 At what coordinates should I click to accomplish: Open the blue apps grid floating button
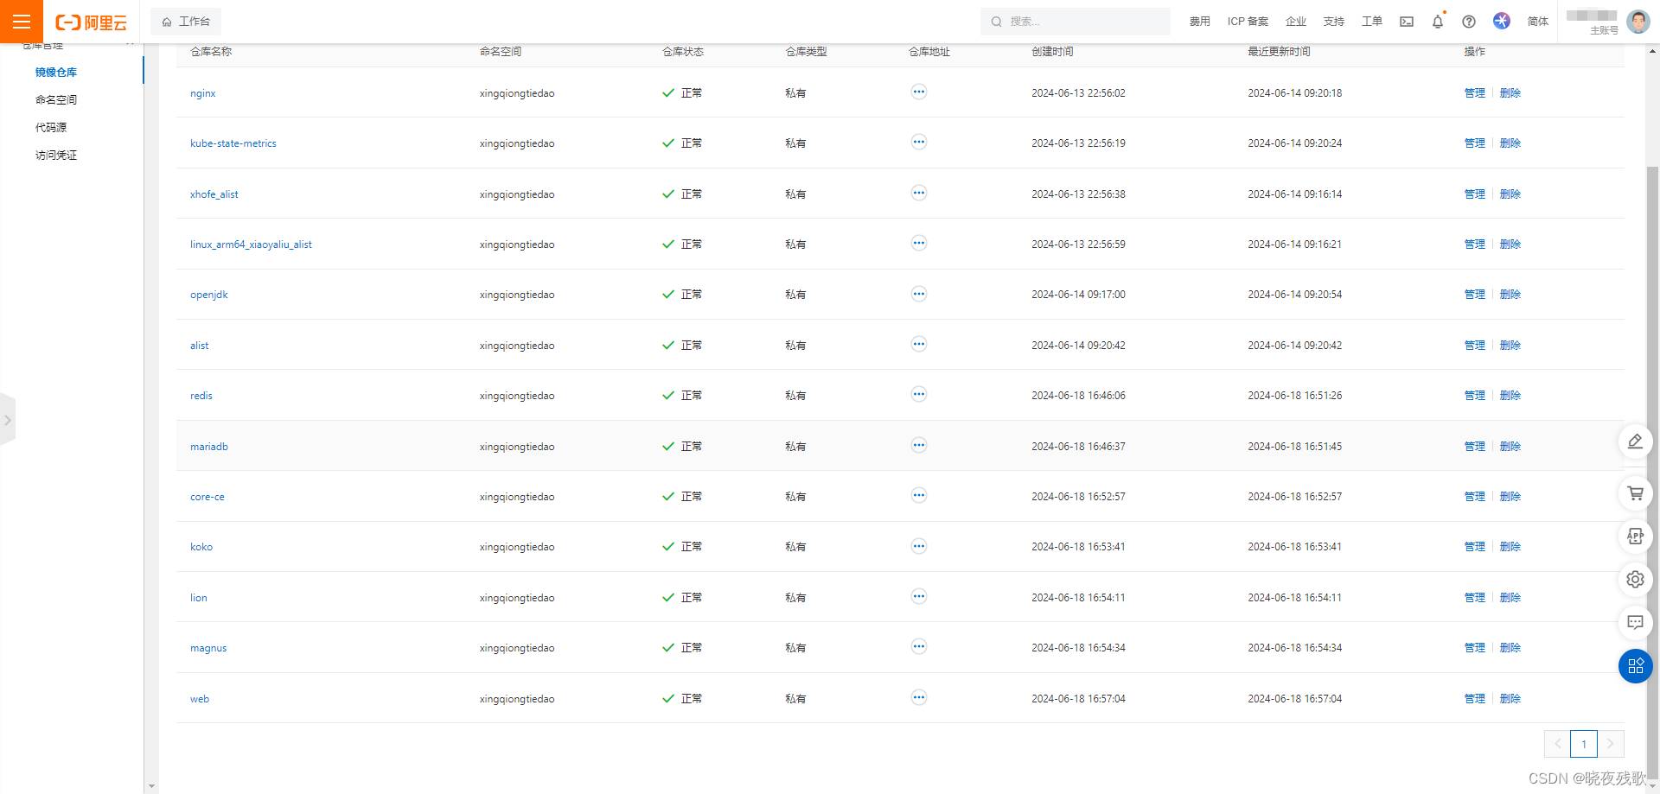(x=1635, y=666)
